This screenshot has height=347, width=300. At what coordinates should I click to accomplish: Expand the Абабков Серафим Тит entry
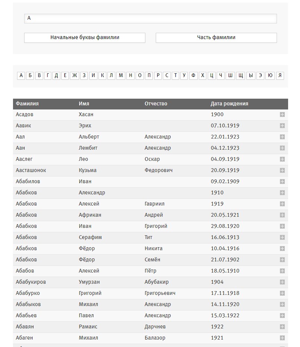282,237
